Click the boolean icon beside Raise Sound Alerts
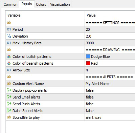Image resolution: width=135 pixels, height=133 pixels. click(x=9, y=111)
